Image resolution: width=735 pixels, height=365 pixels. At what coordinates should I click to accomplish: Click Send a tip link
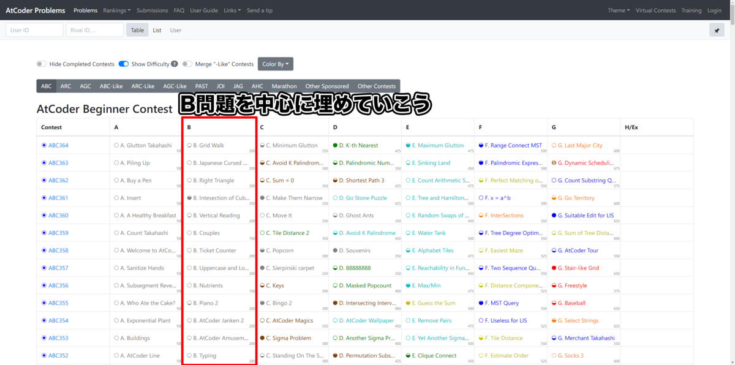pyautogui.click(x=260, y=10)
